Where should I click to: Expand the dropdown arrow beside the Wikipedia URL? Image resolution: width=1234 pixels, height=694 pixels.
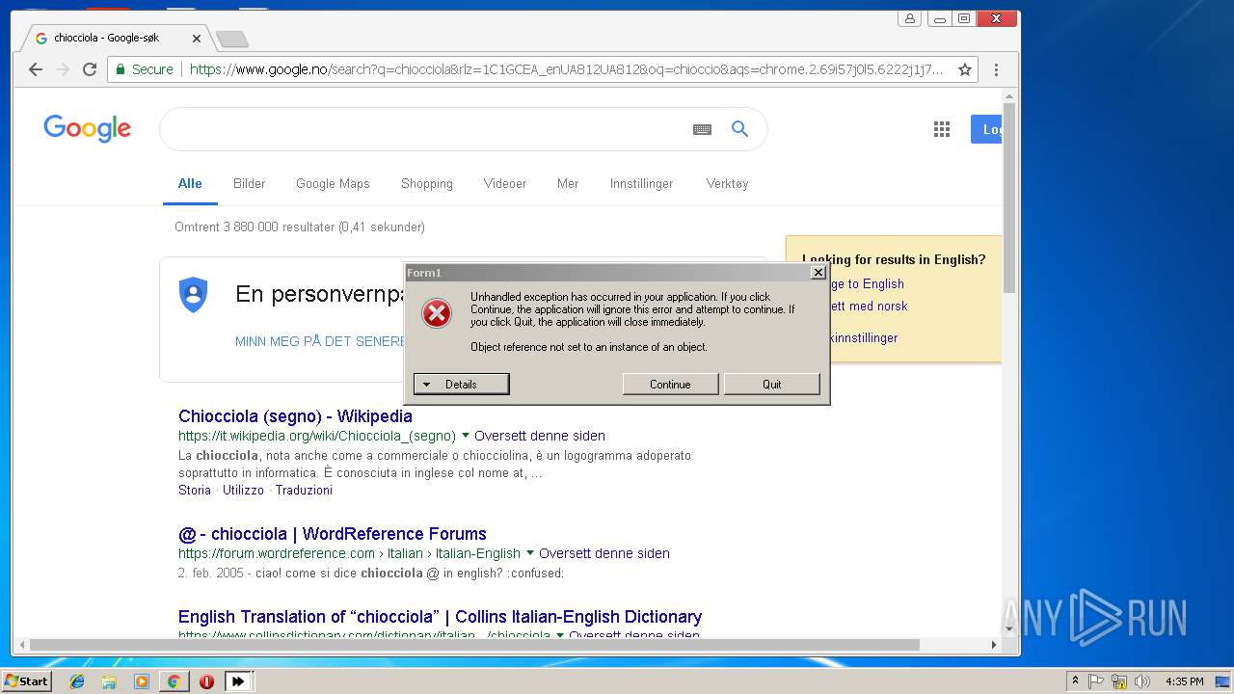[466, 436]
